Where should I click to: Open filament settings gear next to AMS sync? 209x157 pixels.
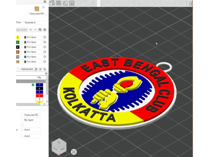click(x=45, y=30)
